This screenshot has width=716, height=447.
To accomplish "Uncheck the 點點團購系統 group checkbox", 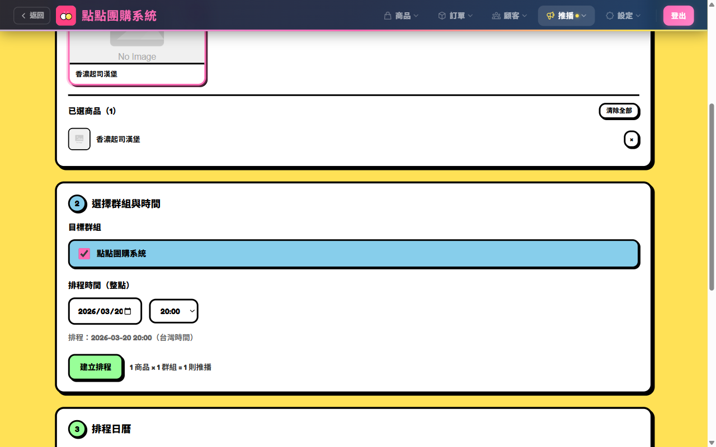I will [x=84, y=254].
